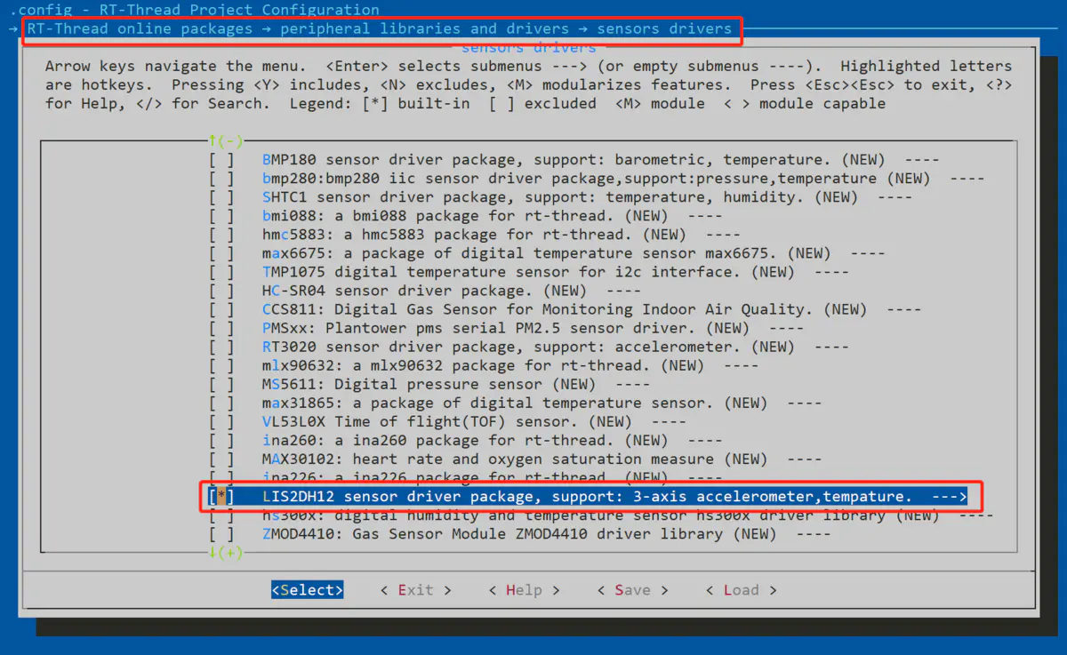This screenshot has width=1067, height=655.
Task: Select MS5611 Digital pressure sensor entry
Action: coord(402,384)
